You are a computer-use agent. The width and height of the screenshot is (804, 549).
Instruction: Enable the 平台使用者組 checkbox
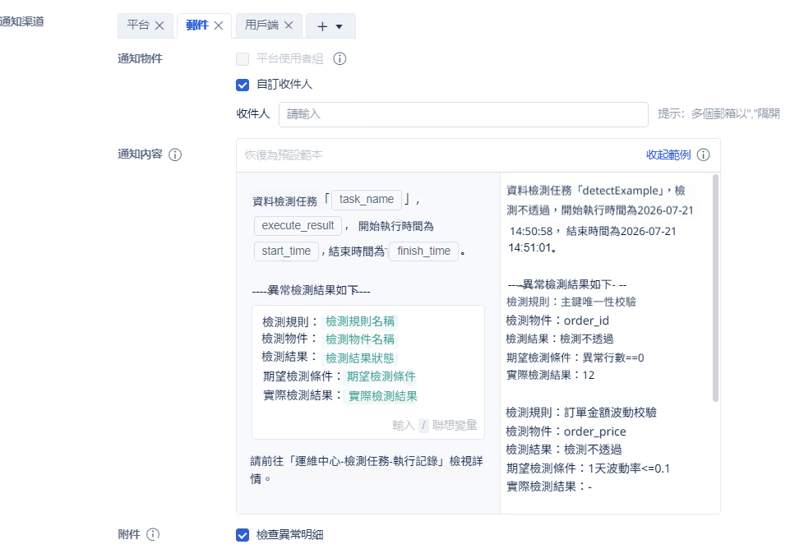(243, 59)
